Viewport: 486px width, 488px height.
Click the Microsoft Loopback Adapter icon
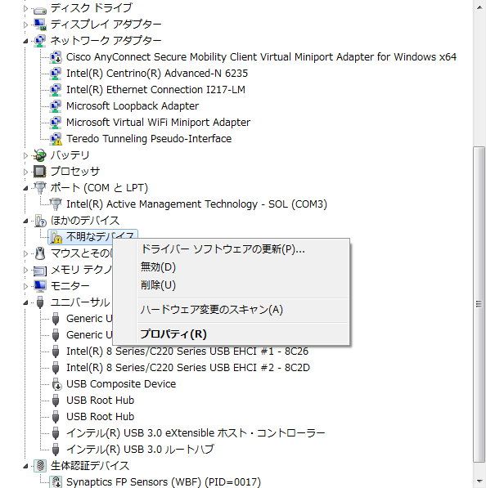click(56, 106)
